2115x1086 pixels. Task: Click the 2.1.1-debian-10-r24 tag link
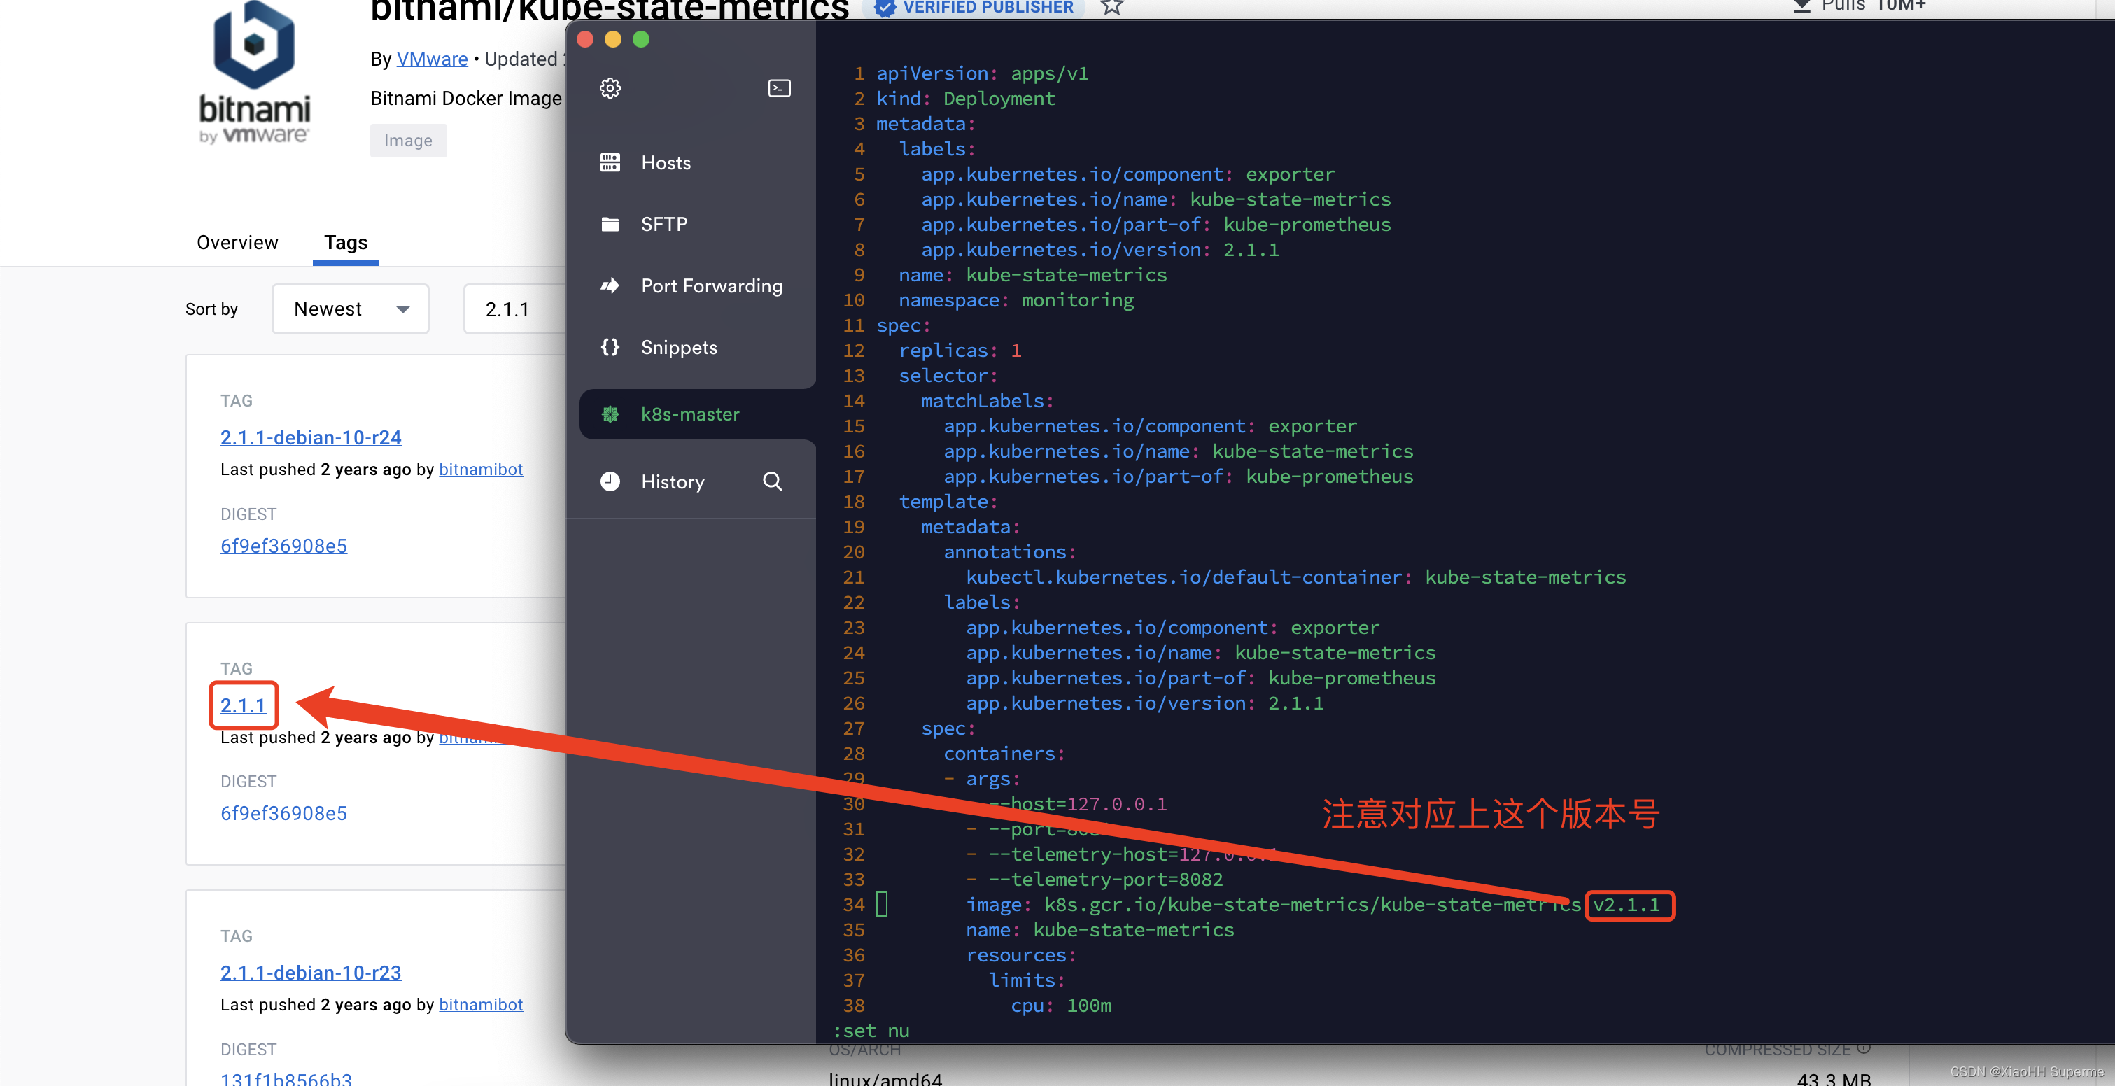coord(310,438)
